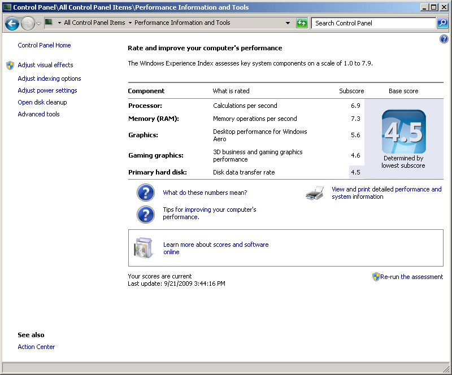This screenshot has height=375, width=452.
Task: Click the software box icon beside Learn more
Action: (x=143, y=247)
